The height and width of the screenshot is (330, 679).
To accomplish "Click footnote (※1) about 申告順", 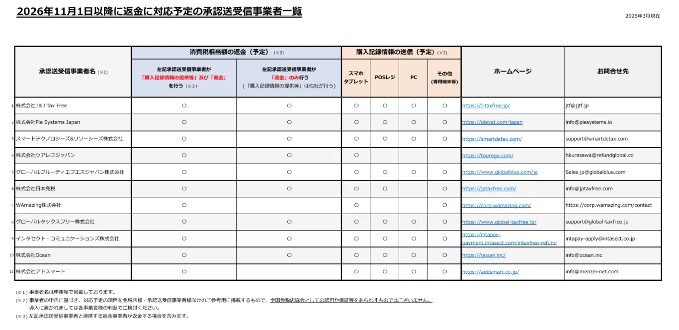I will (x=66, y=292).
